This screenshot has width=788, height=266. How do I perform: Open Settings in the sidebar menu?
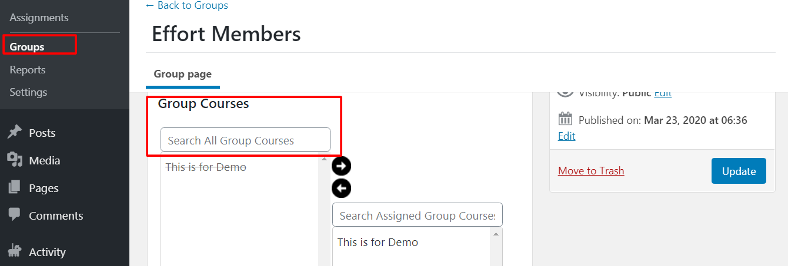click(x=28, y=92)
